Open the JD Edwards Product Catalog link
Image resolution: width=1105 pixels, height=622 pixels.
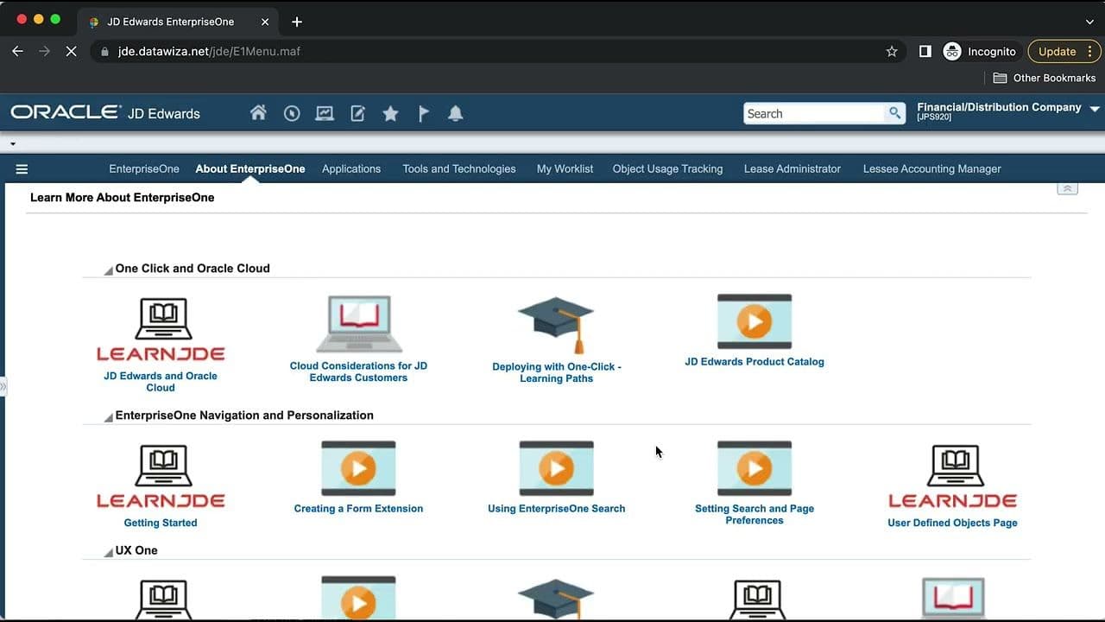pyautogui.click(x=755, y=362)
